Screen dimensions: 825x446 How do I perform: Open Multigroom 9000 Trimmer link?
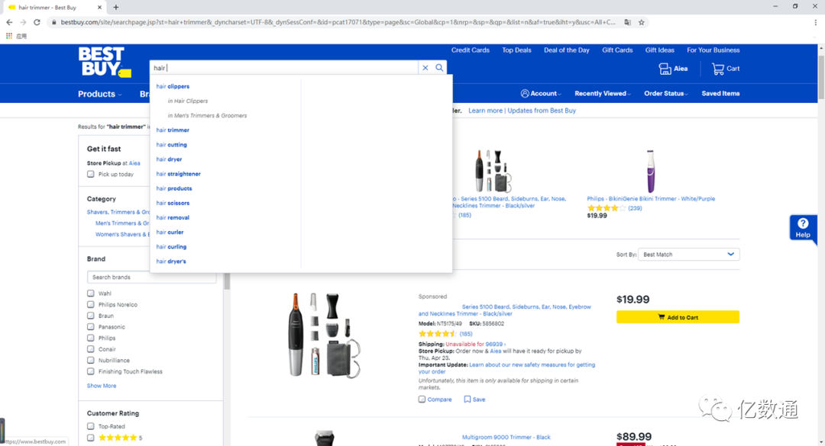click(506, 437)
